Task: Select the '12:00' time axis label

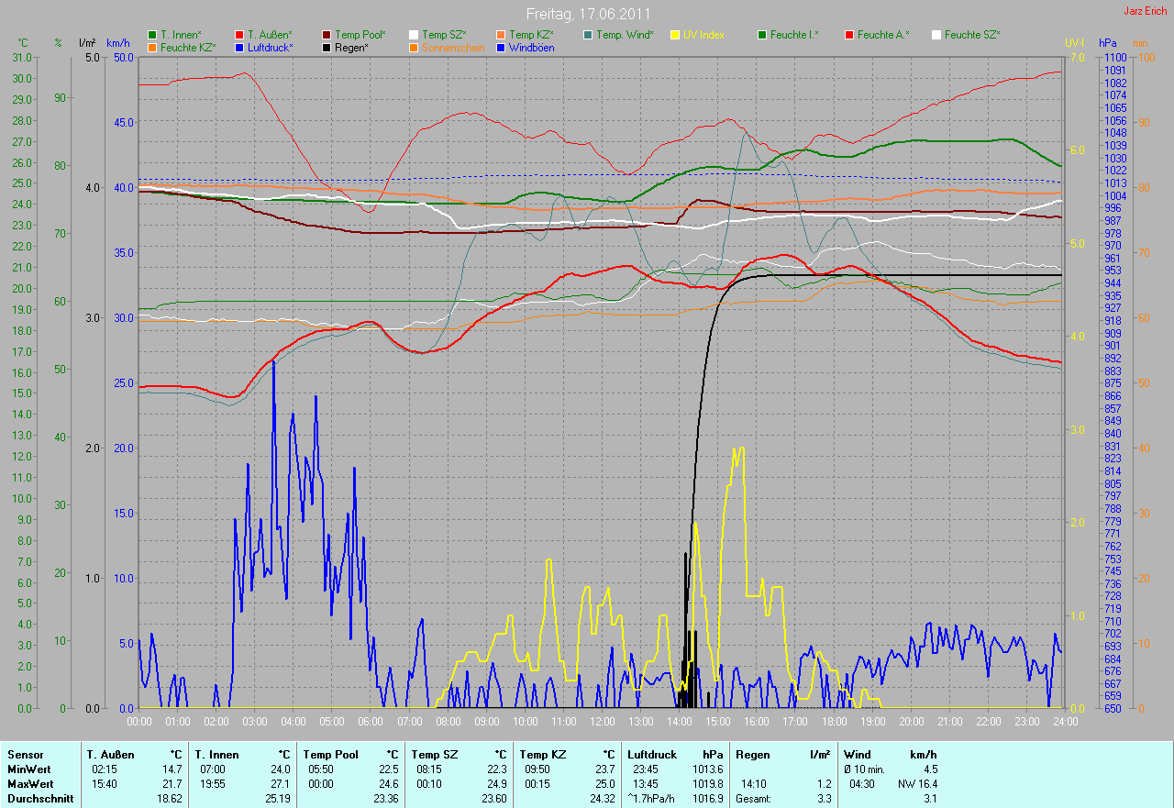Action: (602, 721)
